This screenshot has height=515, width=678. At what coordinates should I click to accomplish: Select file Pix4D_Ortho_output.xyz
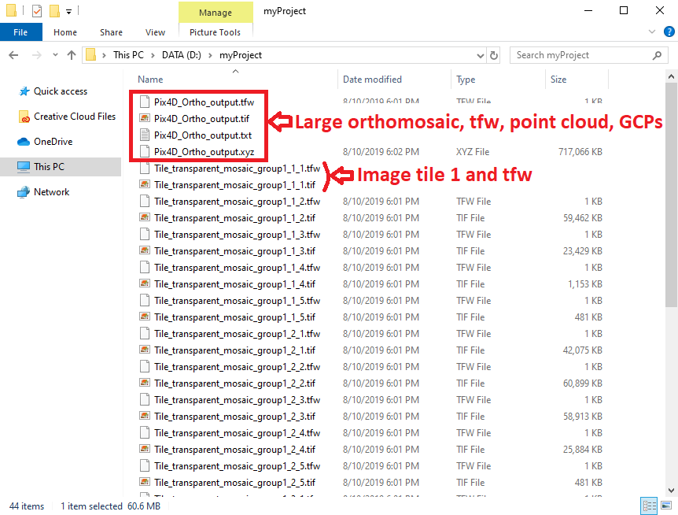[x=204, y=152]
